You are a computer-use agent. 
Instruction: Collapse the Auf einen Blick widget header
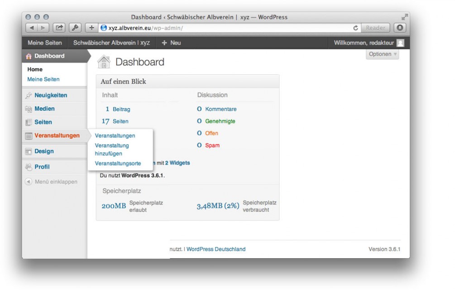point(188,82)
